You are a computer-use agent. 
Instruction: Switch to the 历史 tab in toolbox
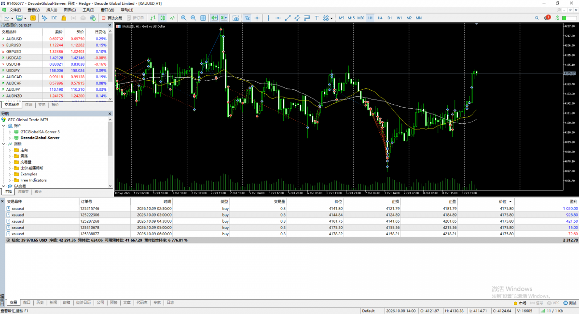pos(40,302)
